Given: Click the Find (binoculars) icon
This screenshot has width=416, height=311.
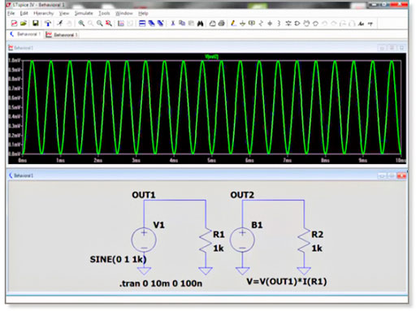Looking at the screenshot, I should pyautogui.click(x=200, y=24).
